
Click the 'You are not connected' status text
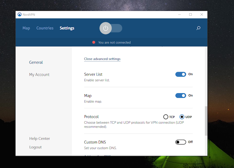pos(114,43)
